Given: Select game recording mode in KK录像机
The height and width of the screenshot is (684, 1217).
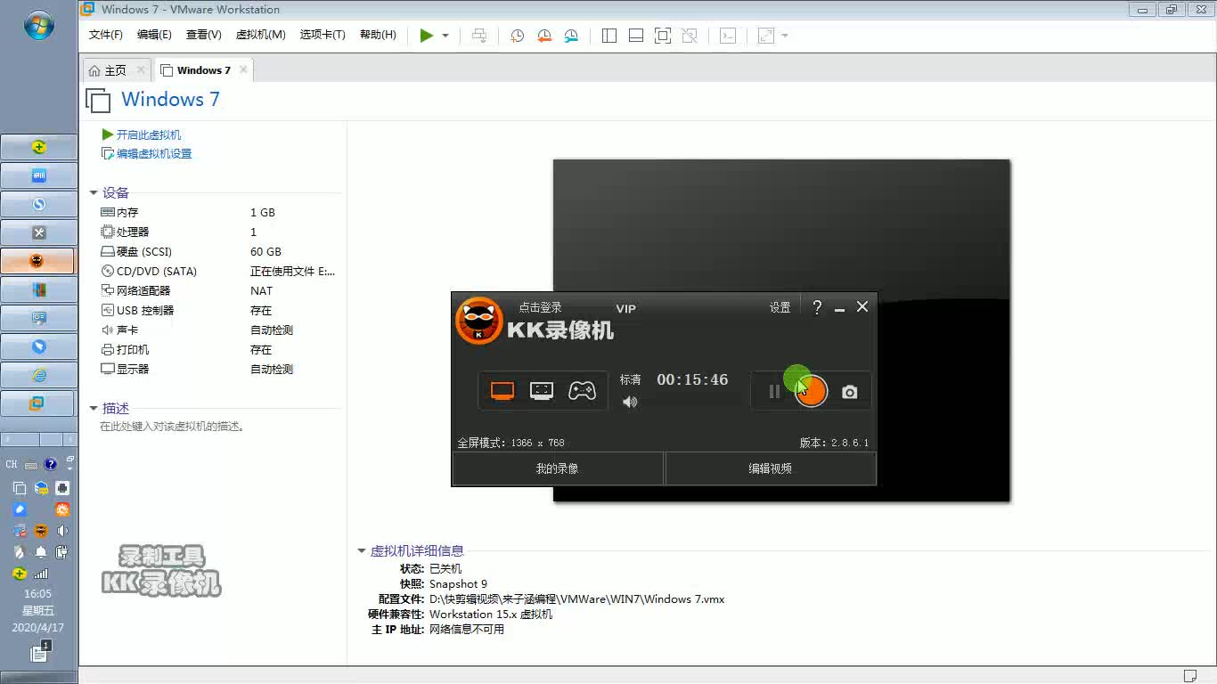Looking at the screenshot, I should point(583,391).
